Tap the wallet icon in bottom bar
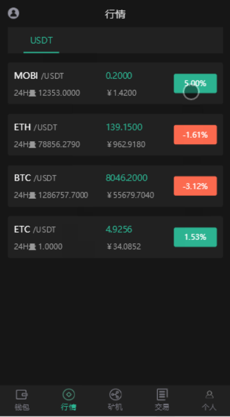The width and height of the screenshot is (230, 417). click(22, 395)
